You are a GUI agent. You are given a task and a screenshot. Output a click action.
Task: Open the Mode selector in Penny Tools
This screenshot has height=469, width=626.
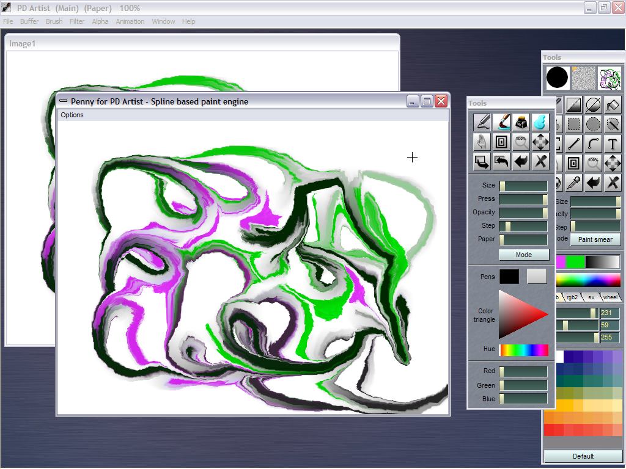click(x=523, y=255)
